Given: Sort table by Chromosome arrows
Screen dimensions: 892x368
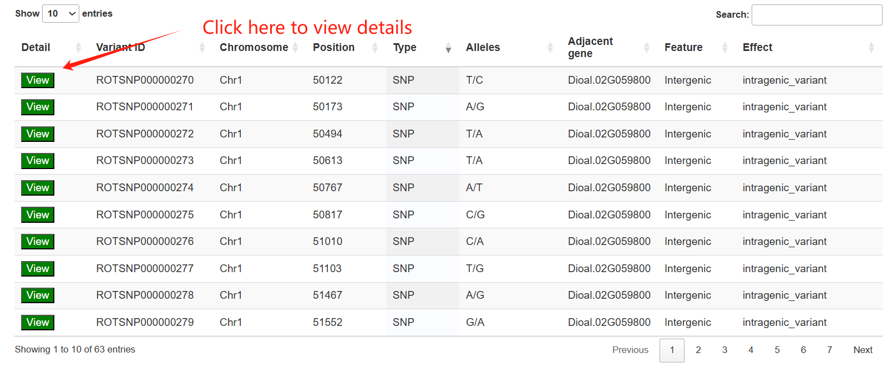Looking at the screenshot, I should tap(295, 48).
